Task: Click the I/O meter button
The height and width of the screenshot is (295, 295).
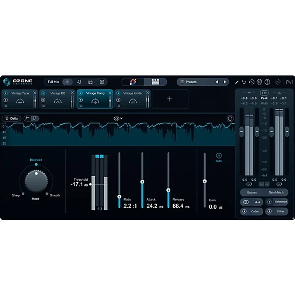Action: click(264, 93)
